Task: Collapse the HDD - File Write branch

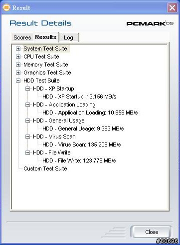Action: pyautogui.click(x=27, y=152)
